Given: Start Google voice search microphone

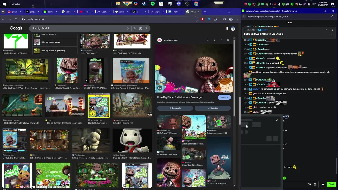Looking at the screenshot, I should click(135, 28).
